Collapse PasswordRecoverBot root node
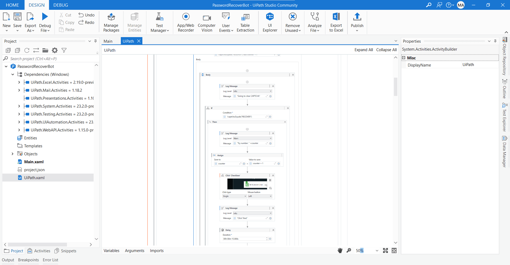 pos(6,67)
